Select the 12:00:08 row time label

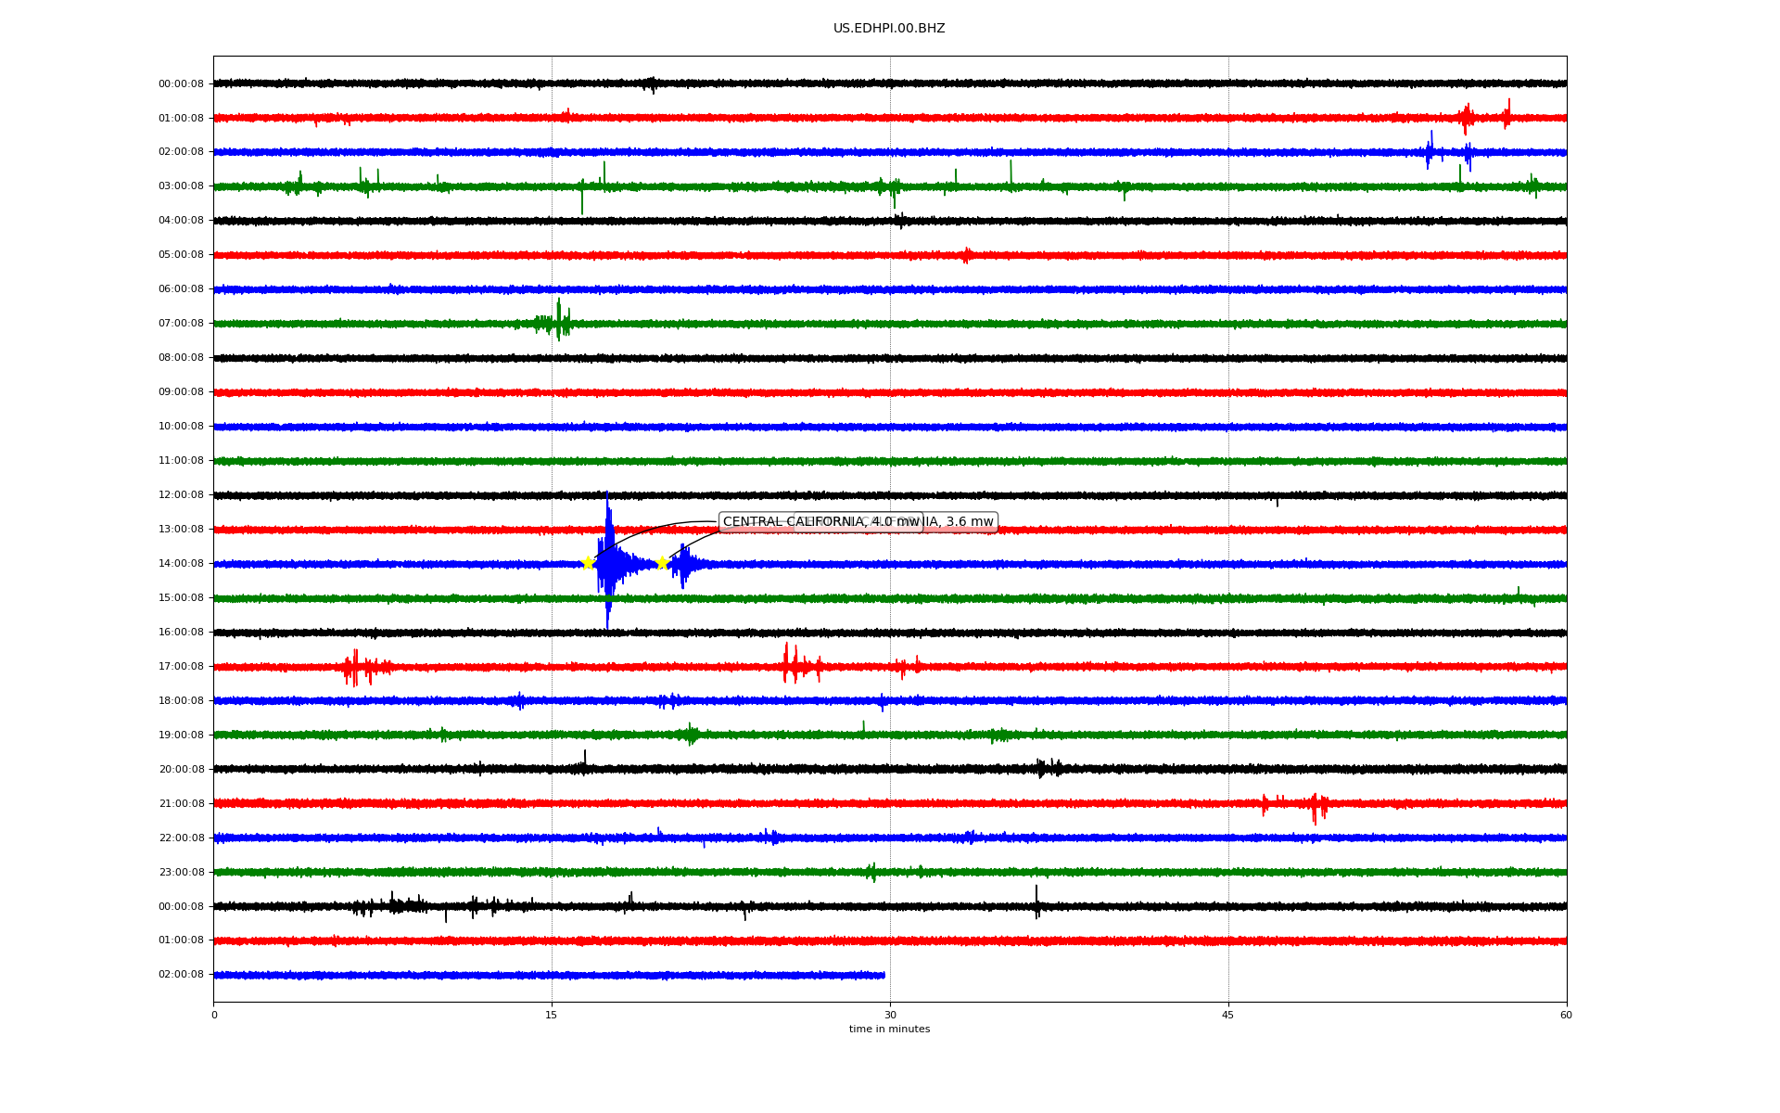tap(181, 495)
